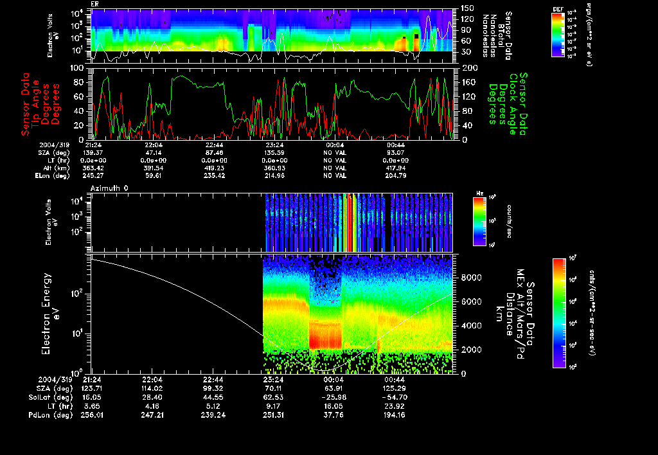Screen dimensions: 658x455
Task: Click the PdLon value 194.16
Action: 394,415
